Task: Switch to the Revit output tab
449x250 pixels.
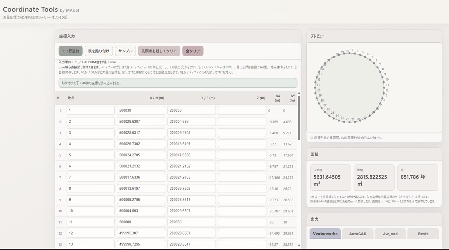Action: click(x=423, y=234)
